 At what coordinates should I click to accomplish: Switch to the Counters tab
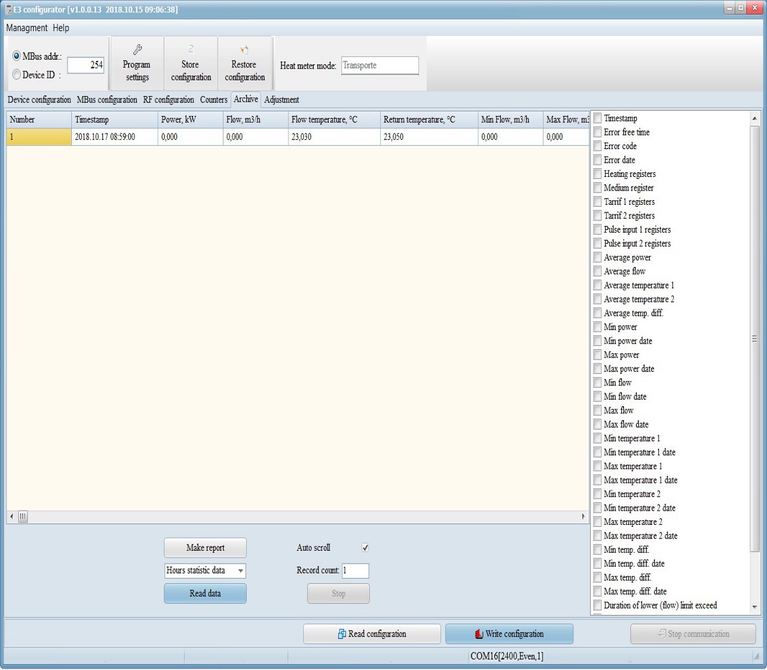(x=213, y=100)
